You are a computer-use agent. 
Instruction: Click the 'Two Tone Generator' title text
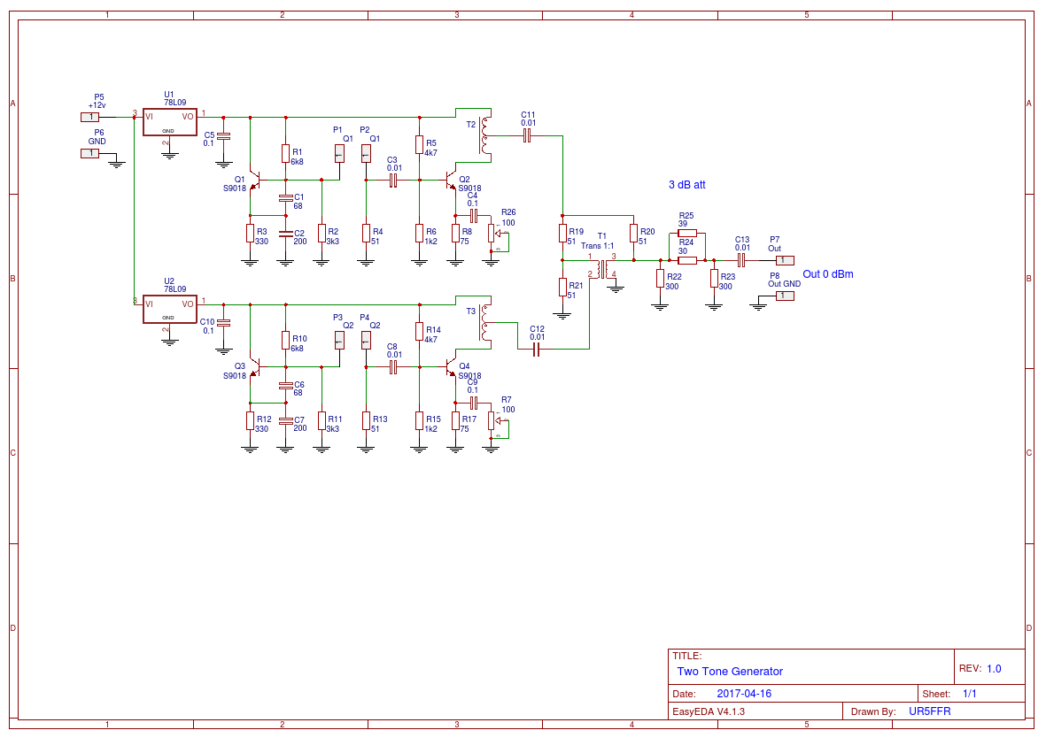point(730,671)
